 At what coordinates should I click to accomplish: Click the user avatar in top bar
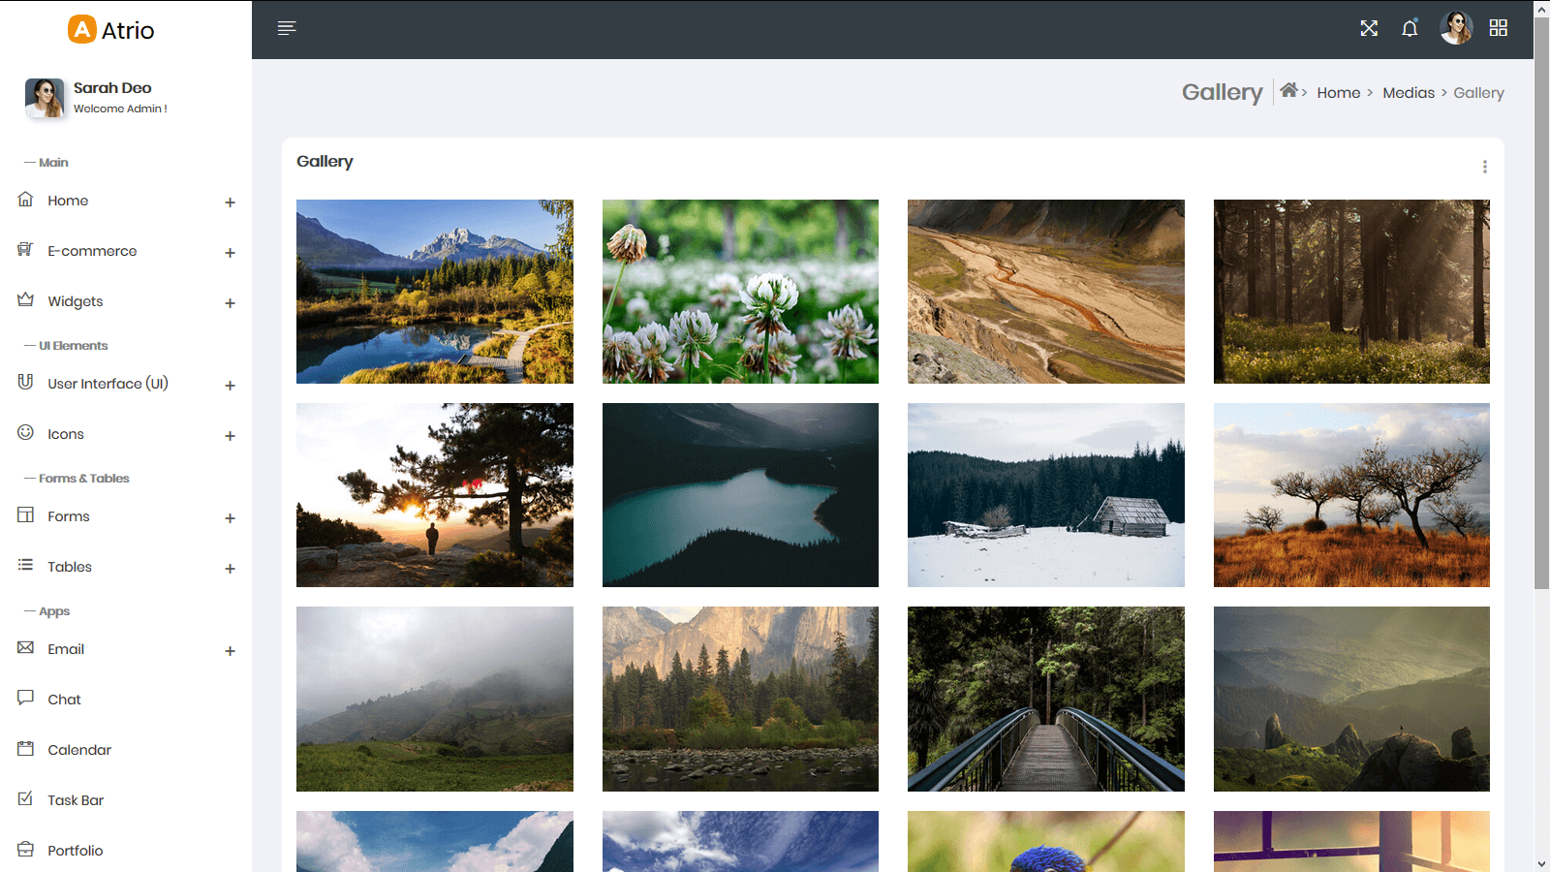click(x=1455, y=28)
